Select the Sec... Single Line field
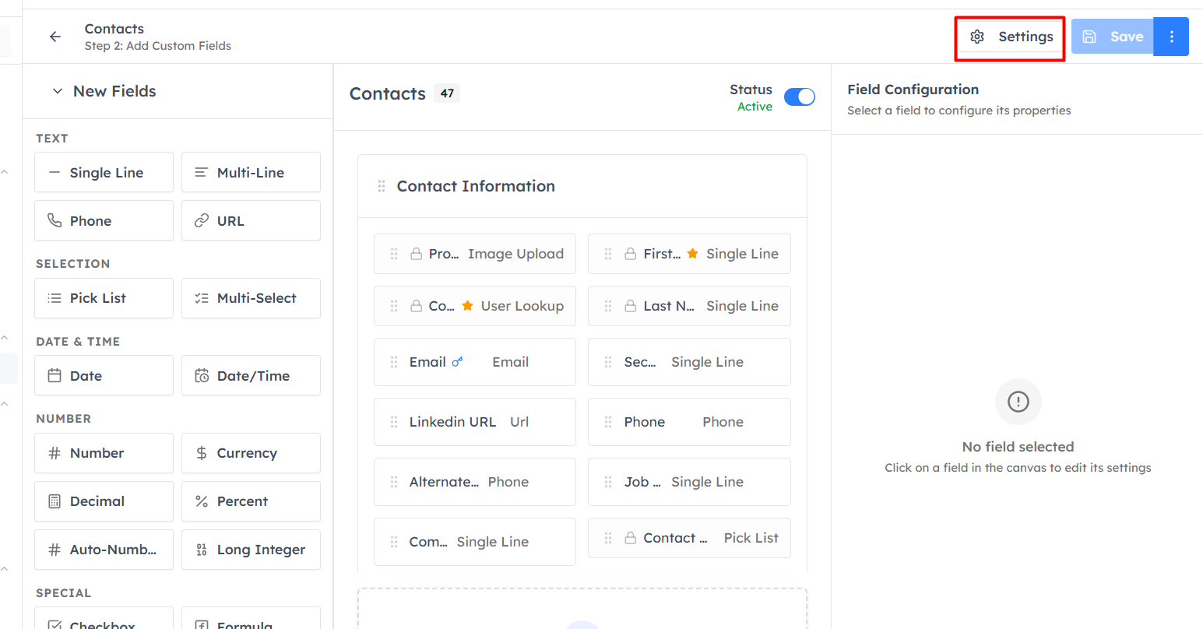This screenshot has height=629, width=1203. click(x=689, y=362)
